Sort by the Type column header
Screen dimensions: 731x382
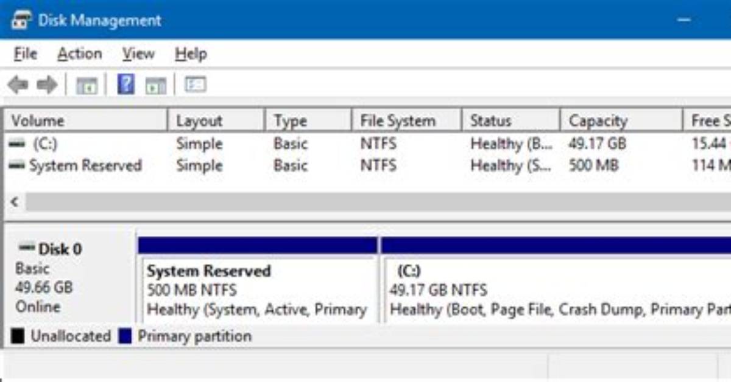pos(309,120)
